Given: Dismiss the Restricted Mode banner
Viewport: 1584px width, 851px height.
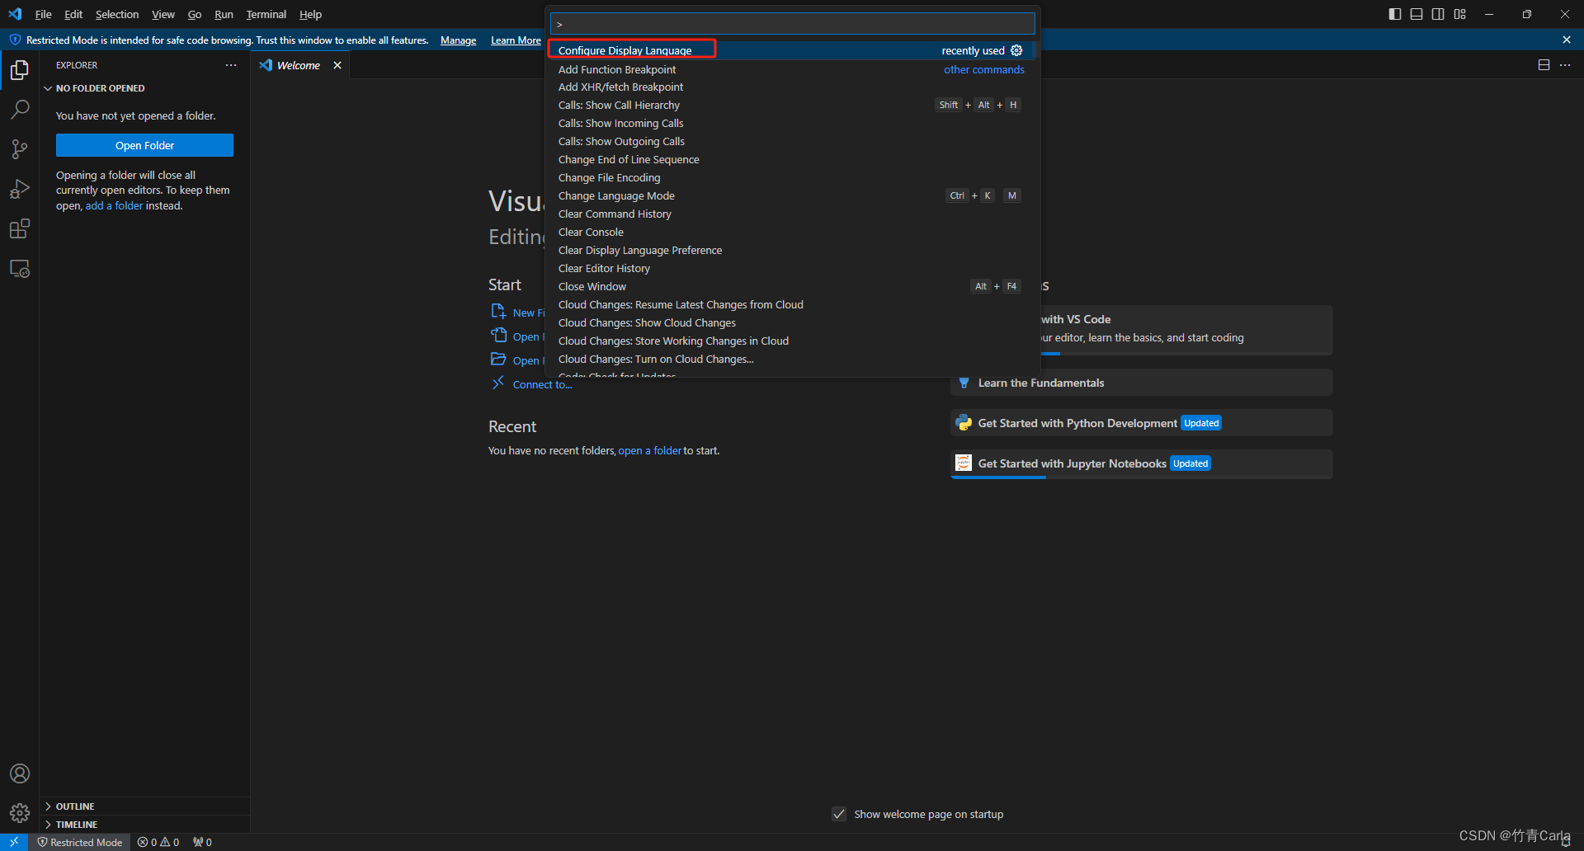Looking at the screenshot, I should coord(1567,40).
